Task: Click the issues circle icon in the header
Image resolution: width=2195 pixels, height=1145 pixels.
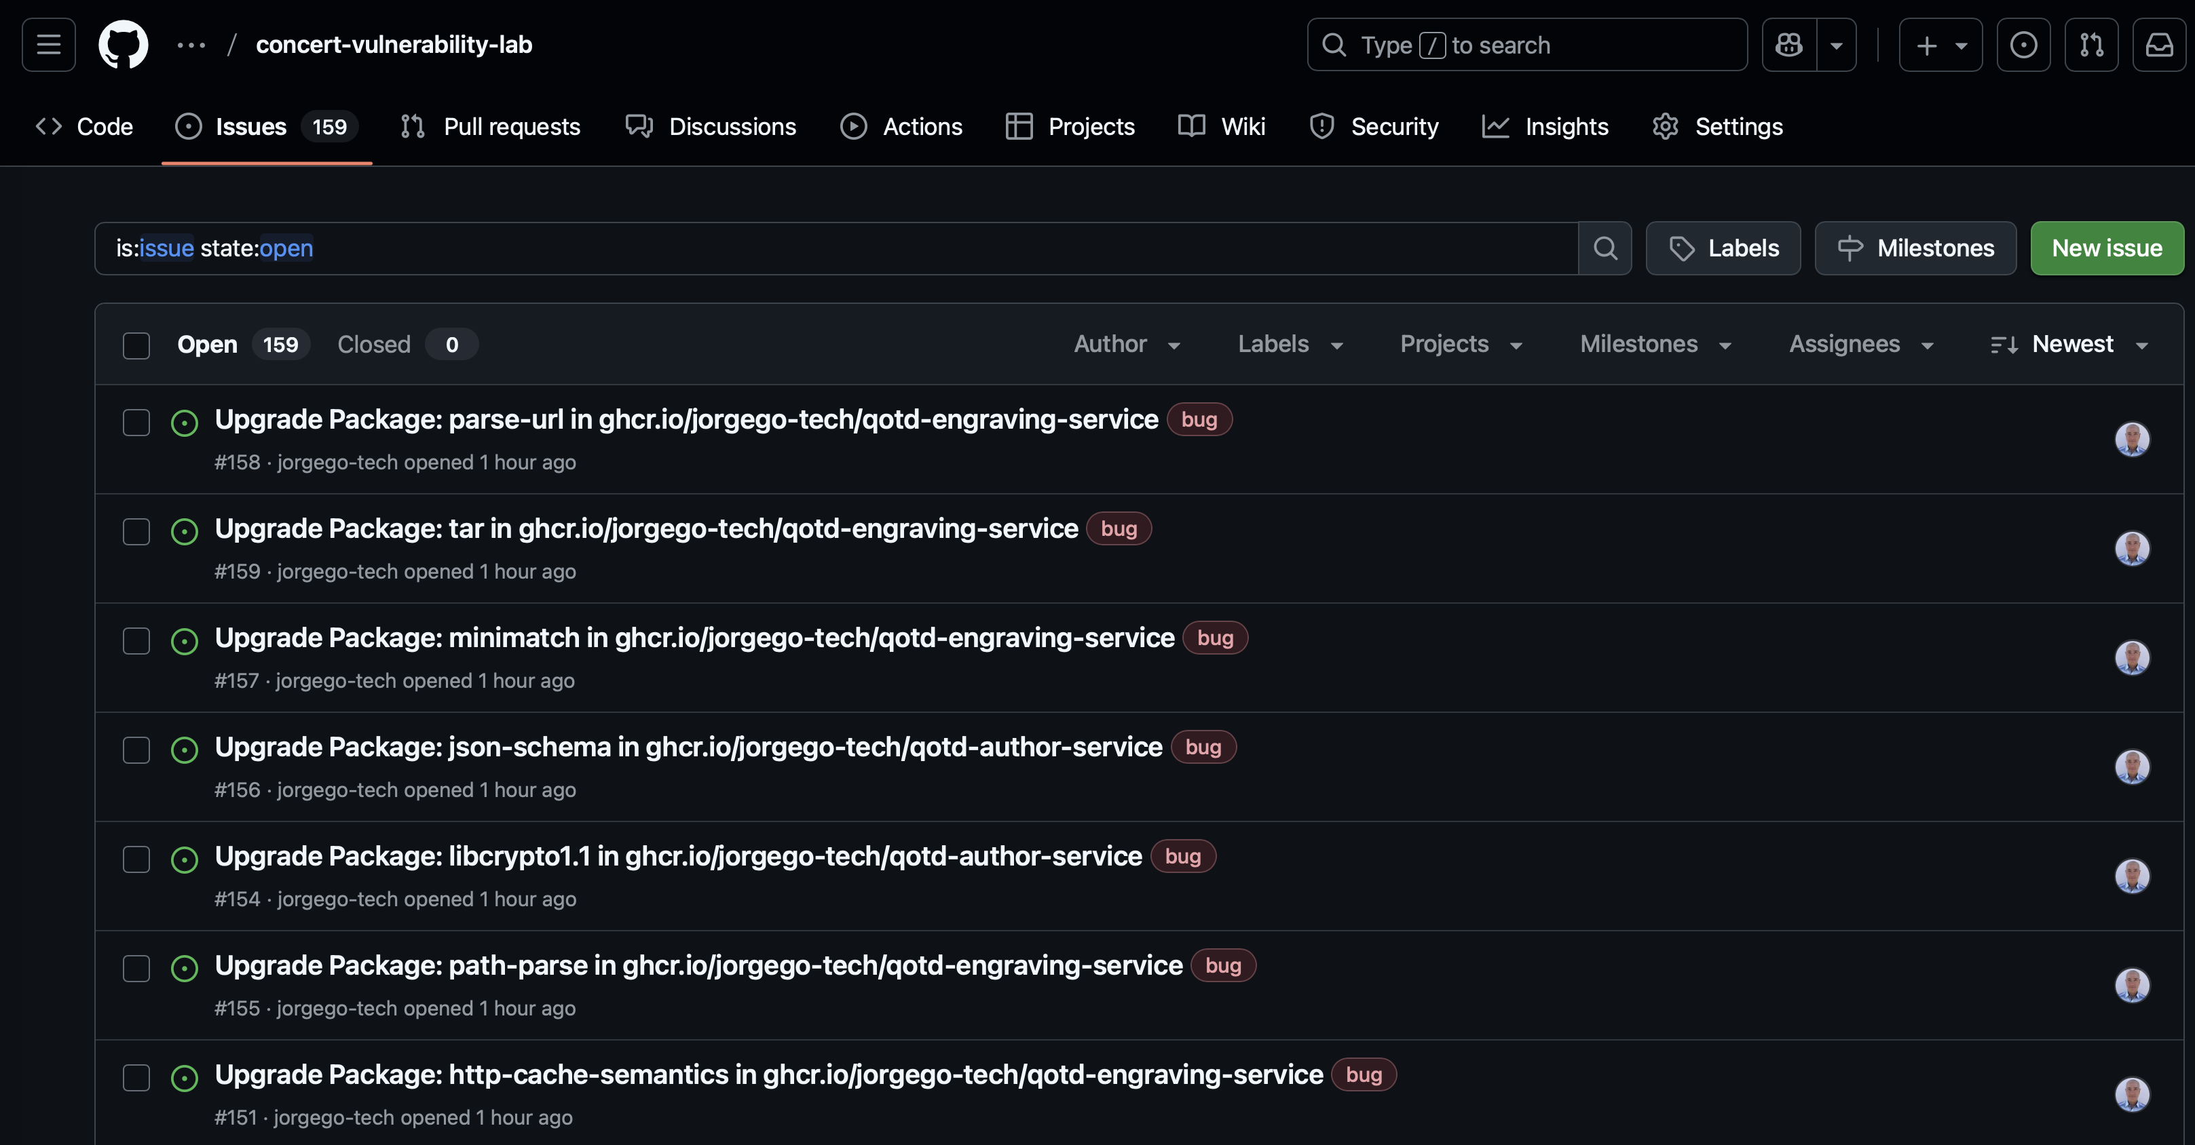Action: (2023, 44)
